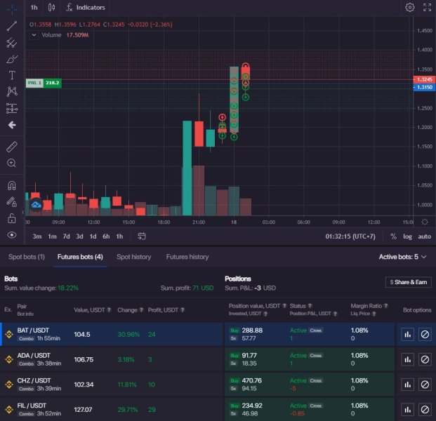The image size is (436, 421).
Task: Open stats chart for ADA / USDT bot
Action: pyautogui.click(x=408, y=359)
